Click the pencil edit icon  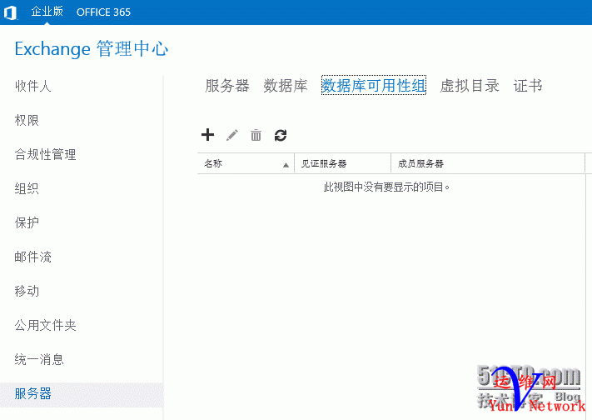coord(232,135)
